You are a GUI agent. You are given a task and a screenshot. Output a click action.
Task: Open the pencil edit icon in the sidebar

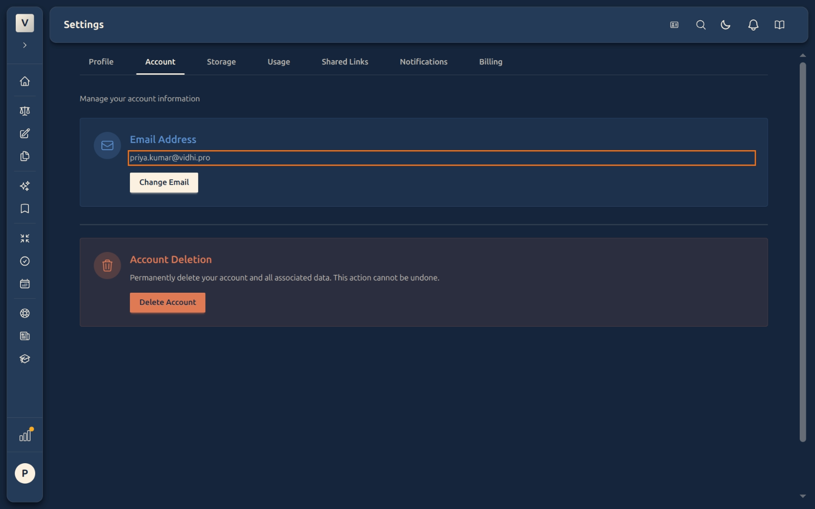tap(24, 133)
